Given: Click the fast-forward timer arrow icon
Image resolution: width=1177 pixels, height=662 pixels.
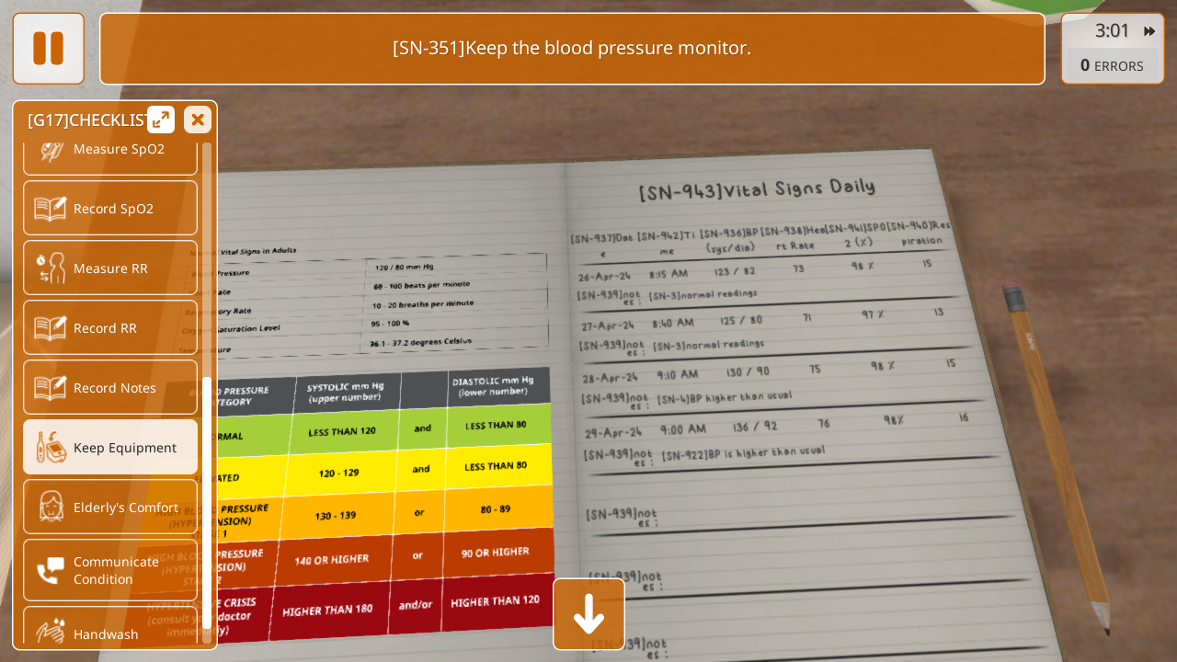Looking at the screenshot, I should pyautogui.click(x=1149, y=31).
